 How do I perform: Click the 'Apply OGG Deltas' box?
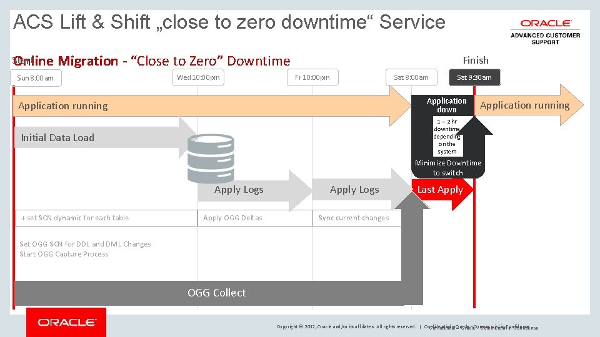point(255,218)
